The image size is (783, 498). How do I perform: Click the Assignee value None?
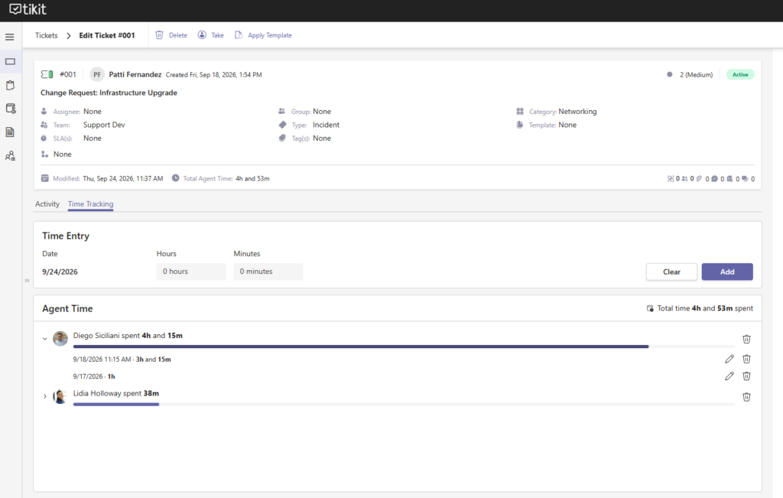[x=93, y=112]
